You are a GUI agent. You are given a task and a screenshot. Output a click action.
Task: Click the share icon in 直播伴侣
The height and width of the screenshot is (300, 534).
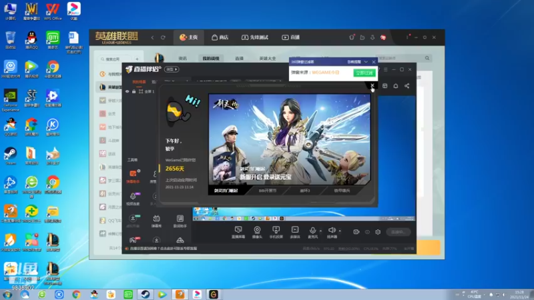(x=407, y=86)
